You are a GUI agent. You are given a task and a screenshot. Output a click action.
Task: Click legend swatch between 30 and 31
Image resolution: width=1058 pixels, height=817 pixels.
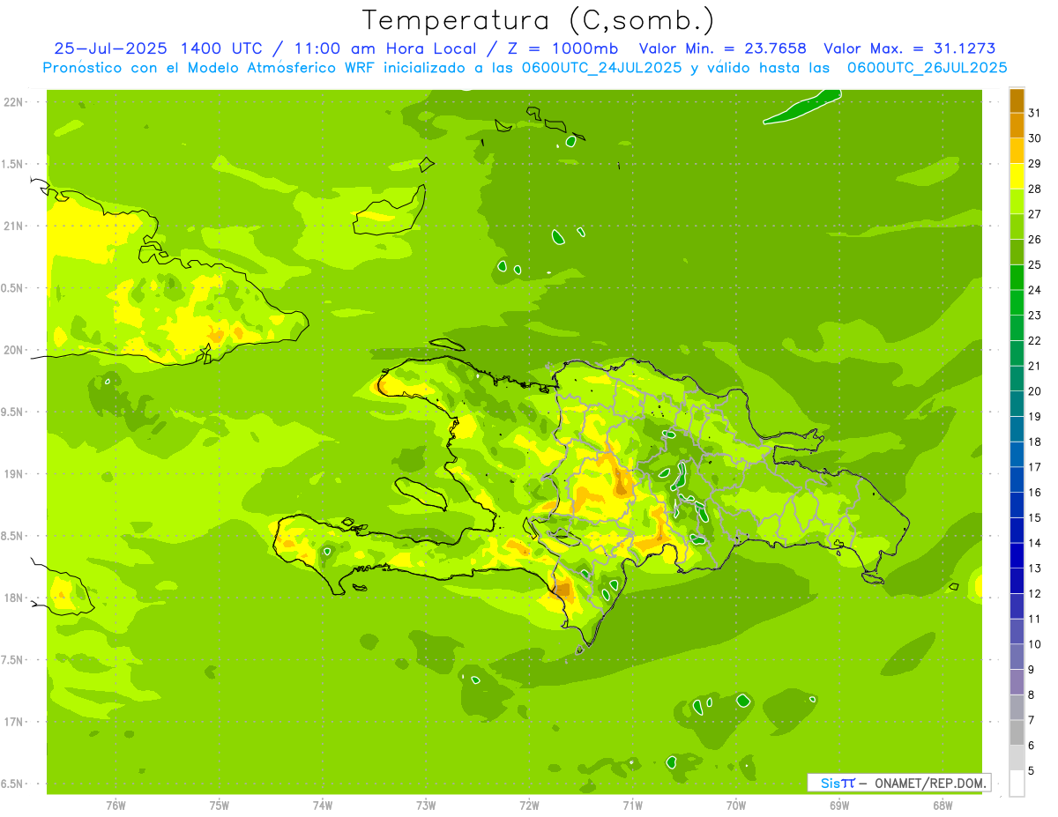tap(1017, 125)
